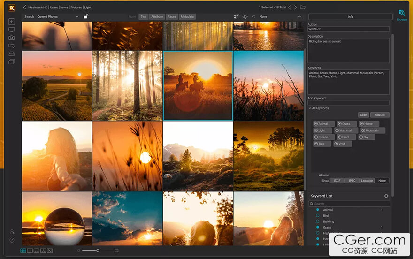Show EXIF metadata
413x259 pixels.
[x=337, y=181]
